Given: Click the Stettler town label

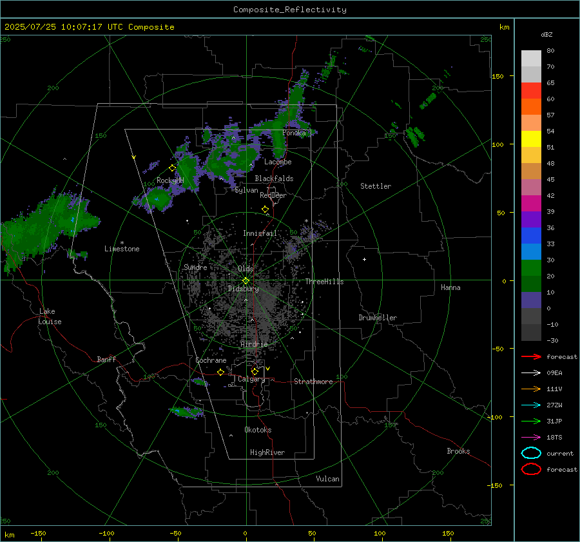Looking at the screenshot, I should click(x=376, y=186).
